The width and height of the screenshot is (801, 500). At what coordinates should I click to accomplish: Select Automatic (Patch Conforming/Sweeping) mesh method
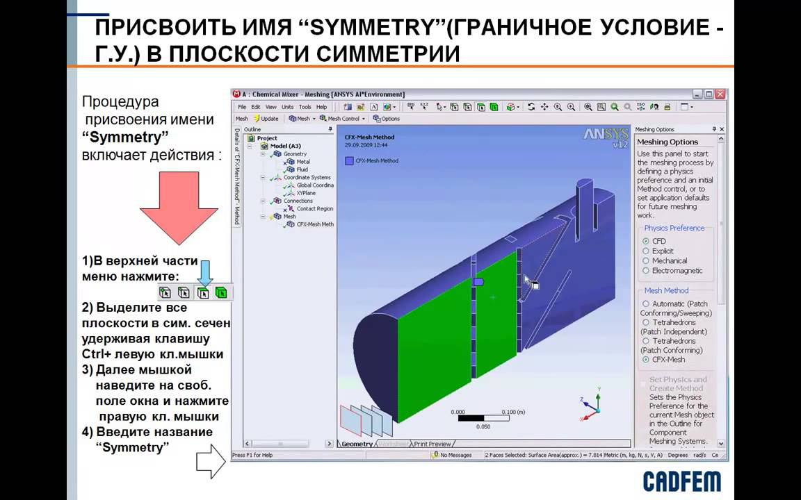click(646, 303)
